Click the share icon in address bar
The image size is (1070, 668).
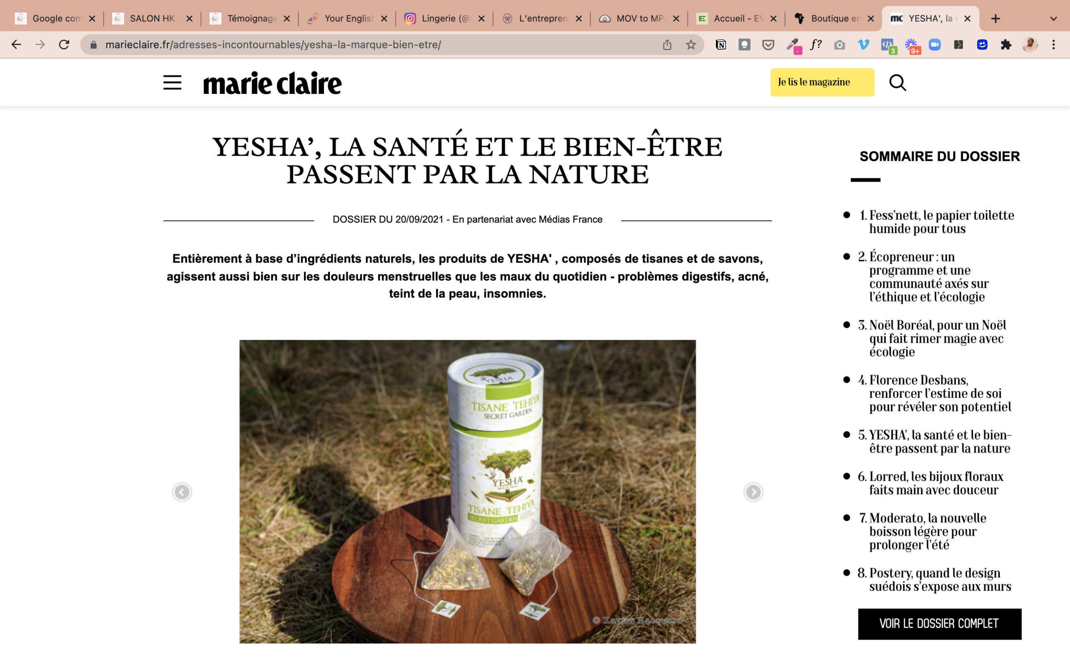coord(667,45)
